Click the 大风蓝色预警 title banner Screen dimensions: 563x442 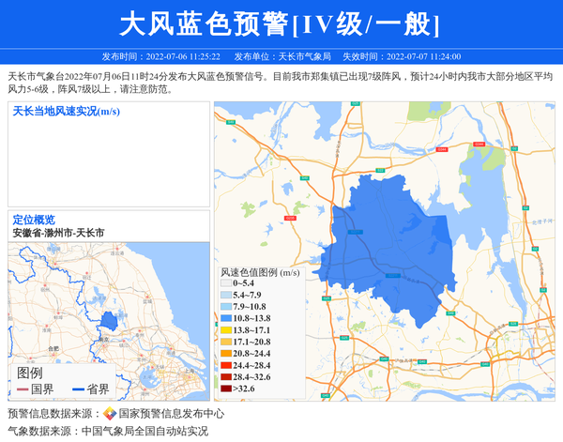coord(281,23)
